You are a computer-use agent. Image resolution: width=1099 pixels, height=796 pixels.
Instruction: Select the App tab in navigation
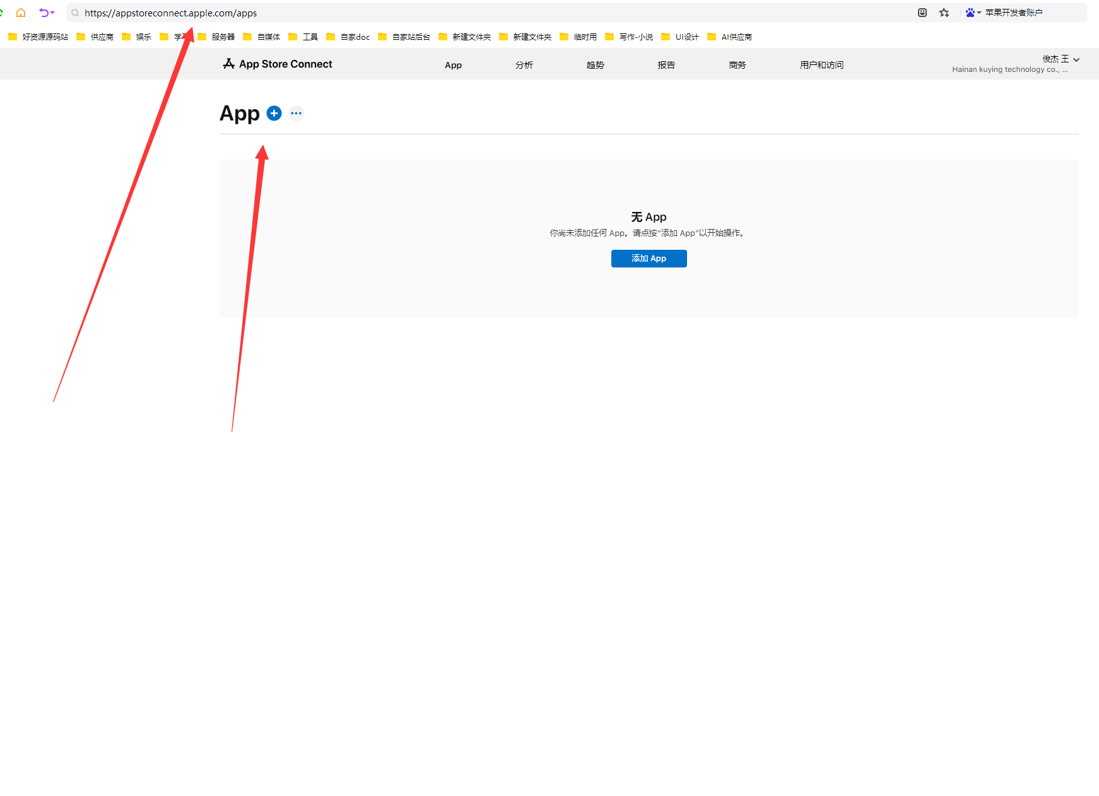[453, 65]
